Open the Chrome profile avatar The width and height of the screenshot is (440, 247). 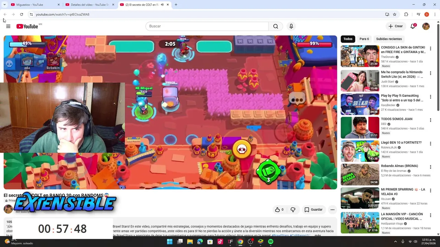pos(427,14)
